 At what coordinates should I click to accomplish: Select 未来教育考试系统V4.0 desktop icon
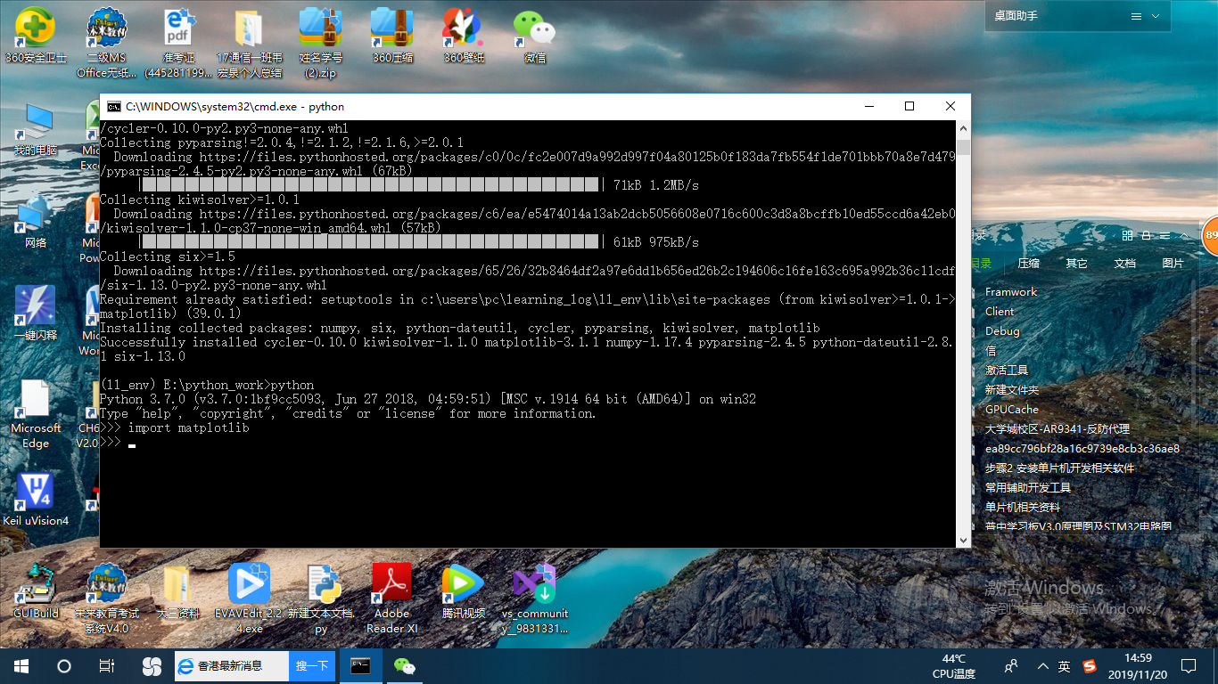coord(106,598)
